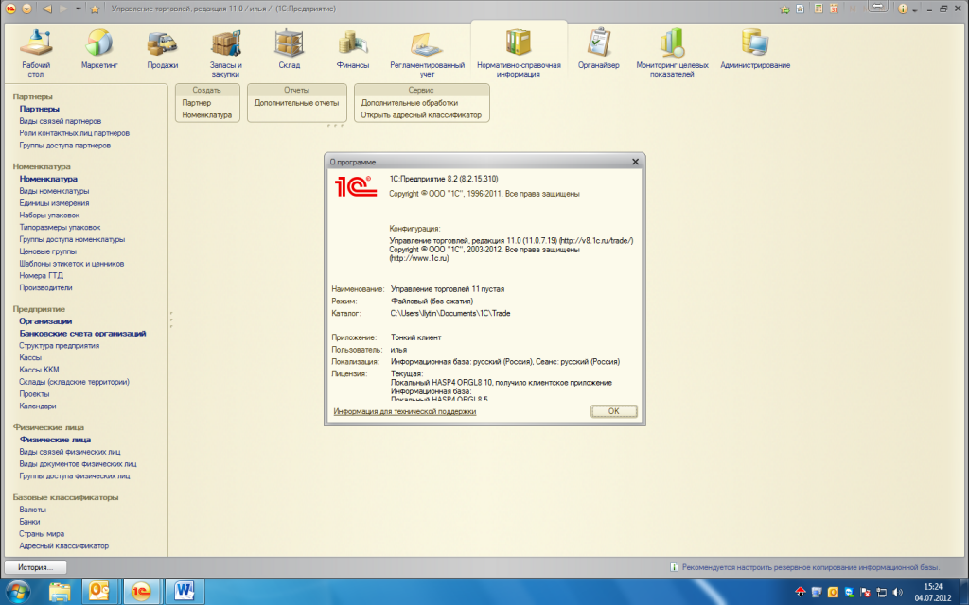Switch to the Склад section

point(290,49)
